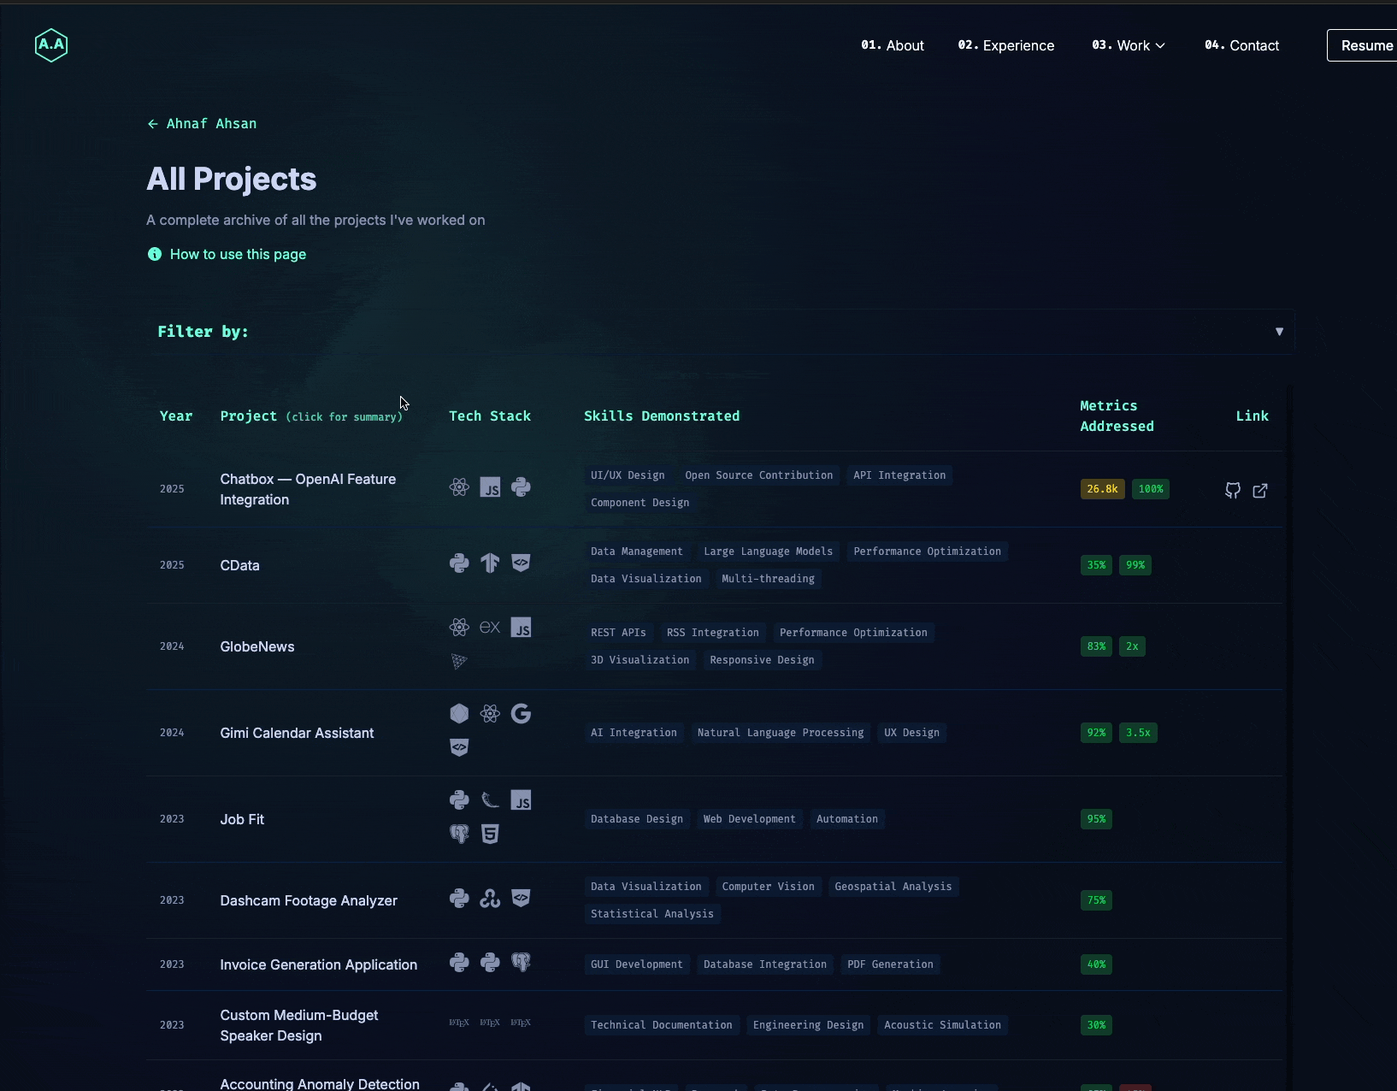This screenshot has height=1091, width=1397.
Task: Click the Resume button
Action: click(1365, 45)
